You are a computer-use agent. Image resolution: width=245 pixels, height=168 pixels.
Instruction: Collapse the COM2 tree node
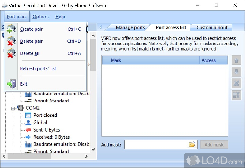(13, 108)
